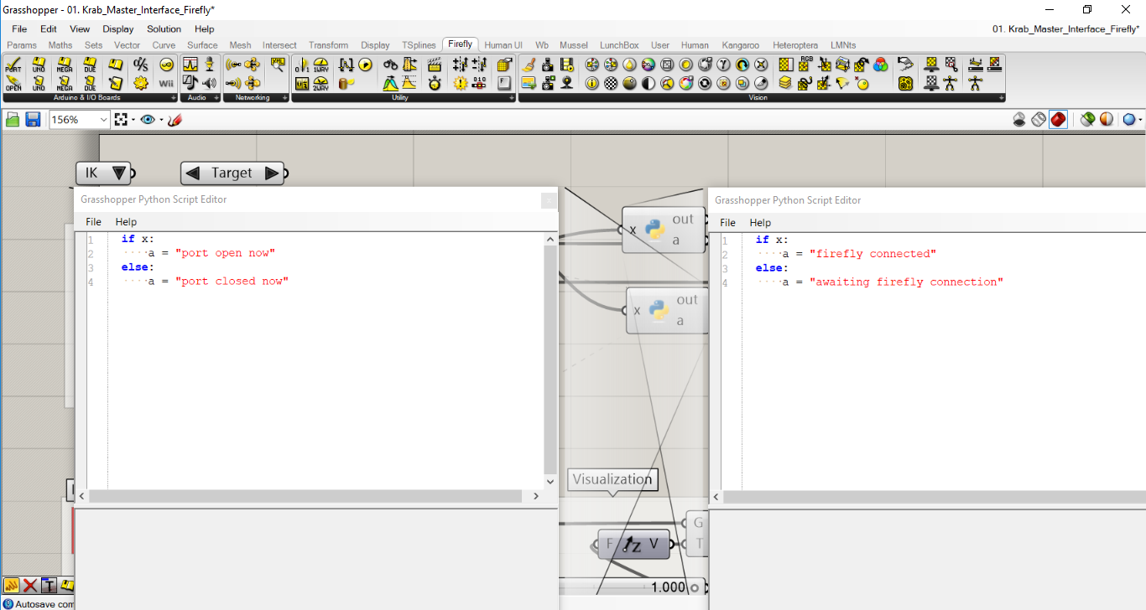
Task: Select the film strip icon in Vision
Action: [567, 65]
